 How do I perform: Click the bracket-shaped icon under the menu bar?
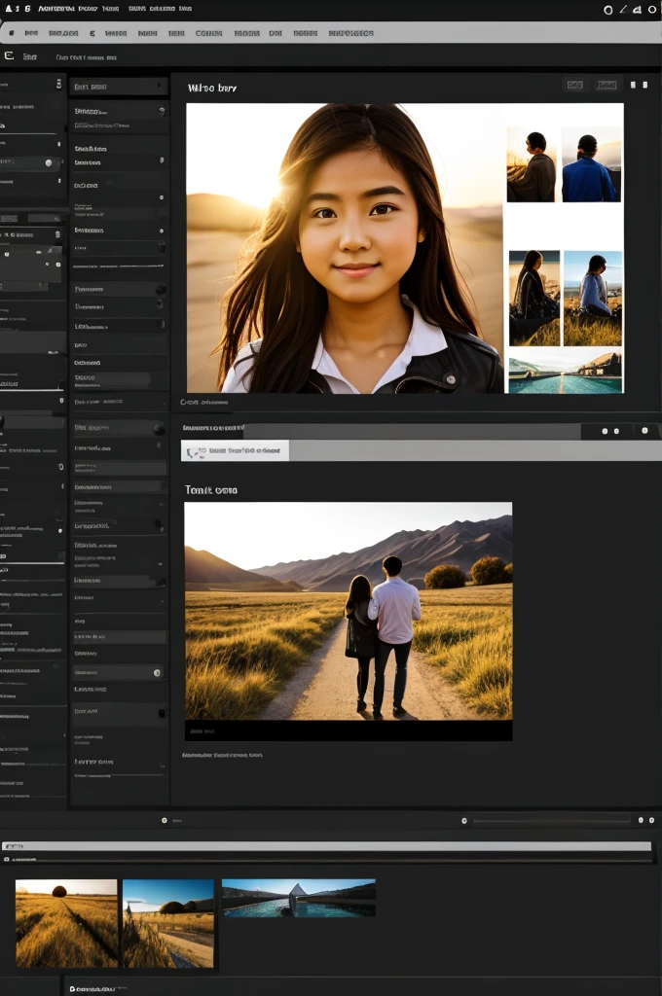[9, 55]
